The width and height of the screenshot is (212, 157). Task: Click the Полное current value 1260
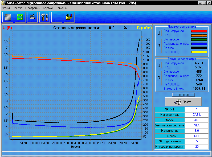pos(199,80)
